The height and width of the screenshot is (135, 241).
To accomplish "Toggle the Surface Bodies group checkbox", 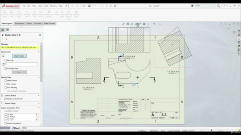I will [2, 96].
